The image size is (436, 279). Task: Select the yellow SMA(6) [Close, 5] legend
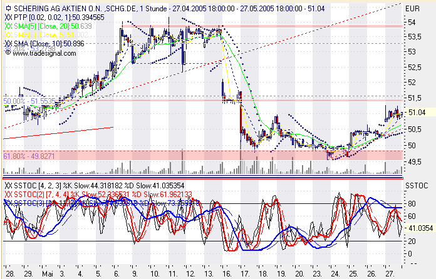pyautogui.click(x=47, y=34)
